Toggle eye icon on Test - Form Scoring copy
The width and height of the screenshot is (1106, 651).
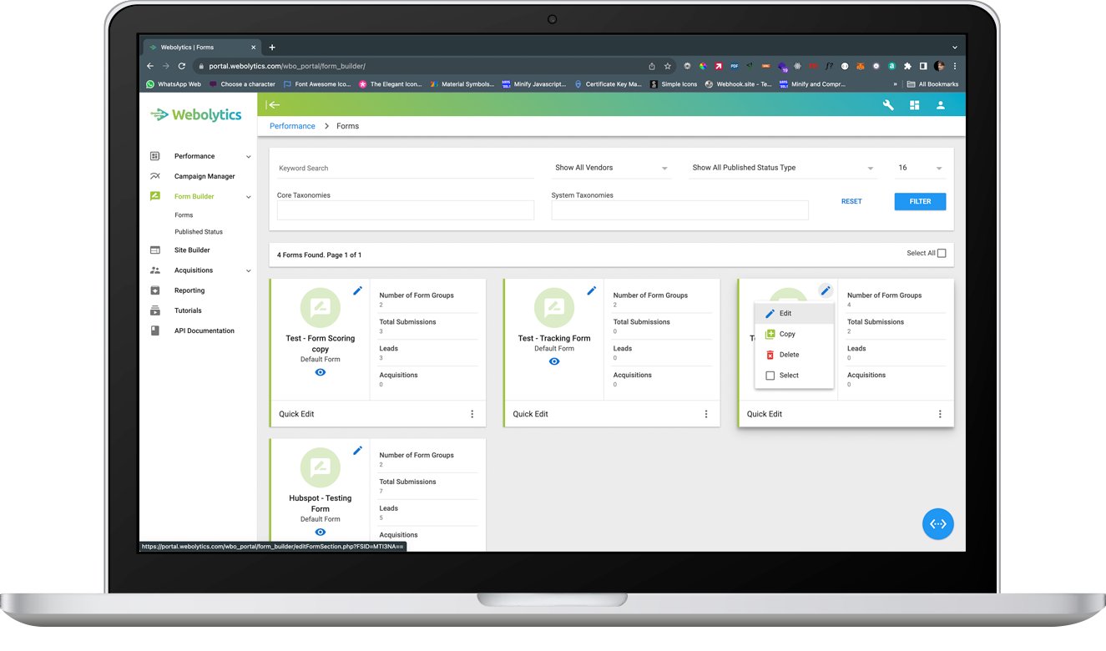(321, 372)
